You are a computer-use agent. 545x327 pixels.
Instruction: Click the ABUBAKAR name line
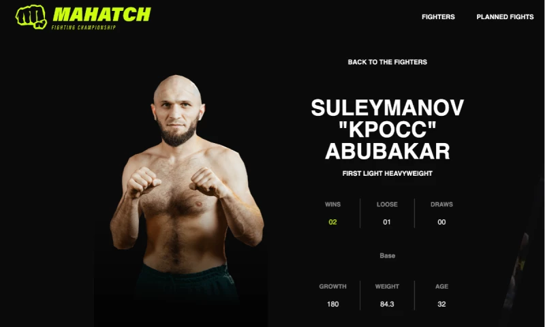click(x=387, y=151)
